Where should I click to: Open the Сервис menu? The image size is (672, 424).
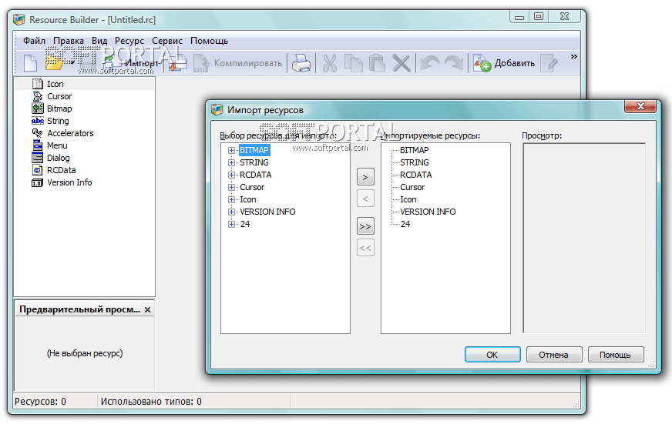167,41
